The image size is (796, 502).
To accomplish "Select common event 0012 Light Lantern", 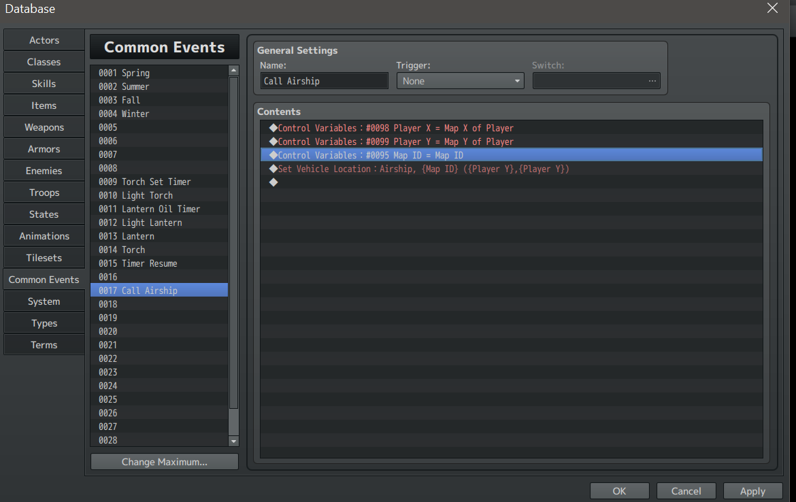I will point(159,223).
